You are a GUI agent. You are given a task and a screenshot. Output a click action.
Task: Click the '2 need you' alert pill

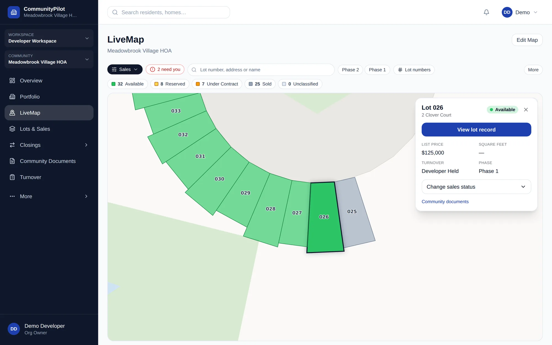[165, 70]
